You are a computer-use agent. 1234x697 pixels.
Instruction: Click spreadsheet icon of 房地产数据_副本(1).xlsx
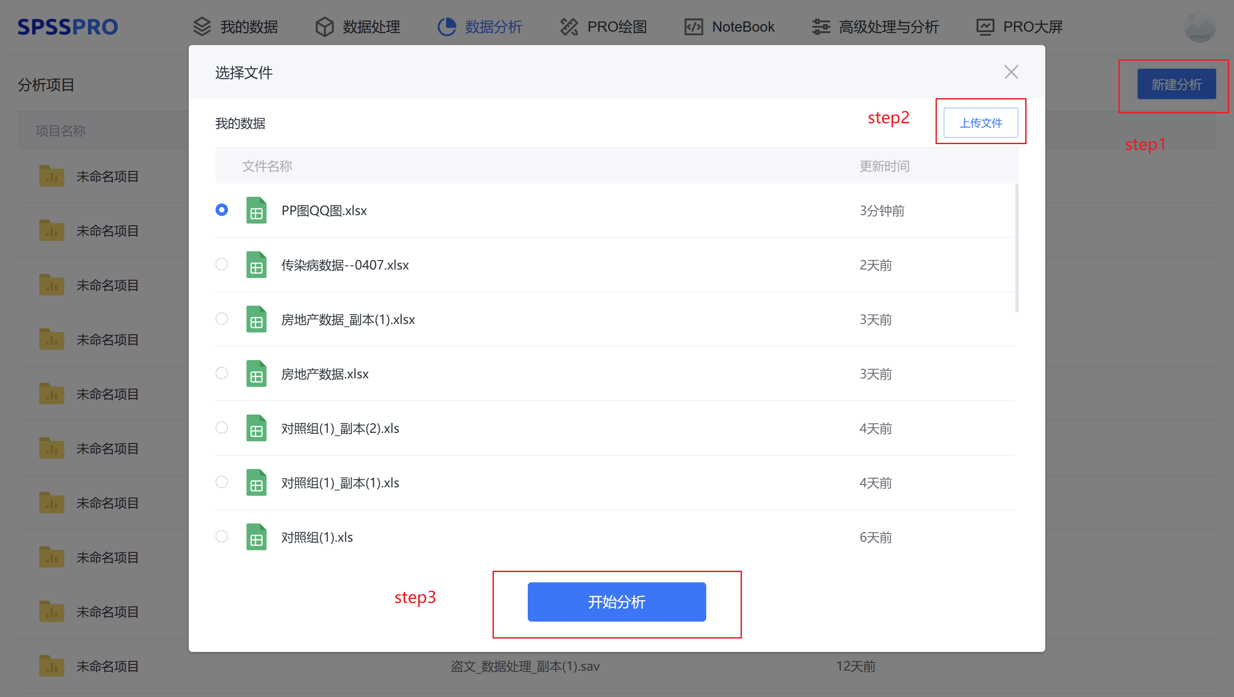(x=256, y=319)
